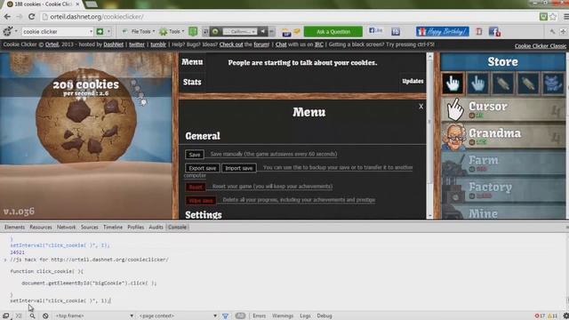
Task: Reload the Cookie Clicker page
Action: (x=32, y=17)
